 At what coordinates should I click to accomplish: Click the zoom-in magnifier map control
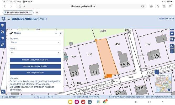[x=172, y=39]
